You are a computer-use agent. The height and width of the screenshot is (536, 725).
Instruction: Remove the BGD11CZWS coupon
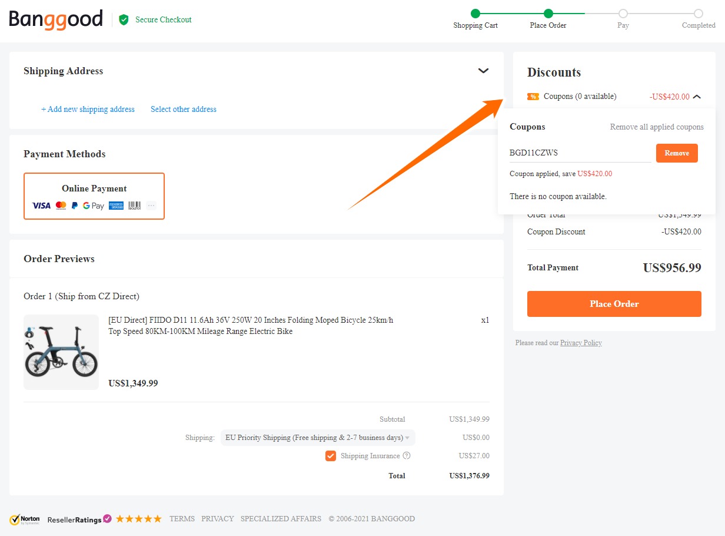tap(677, 153)
